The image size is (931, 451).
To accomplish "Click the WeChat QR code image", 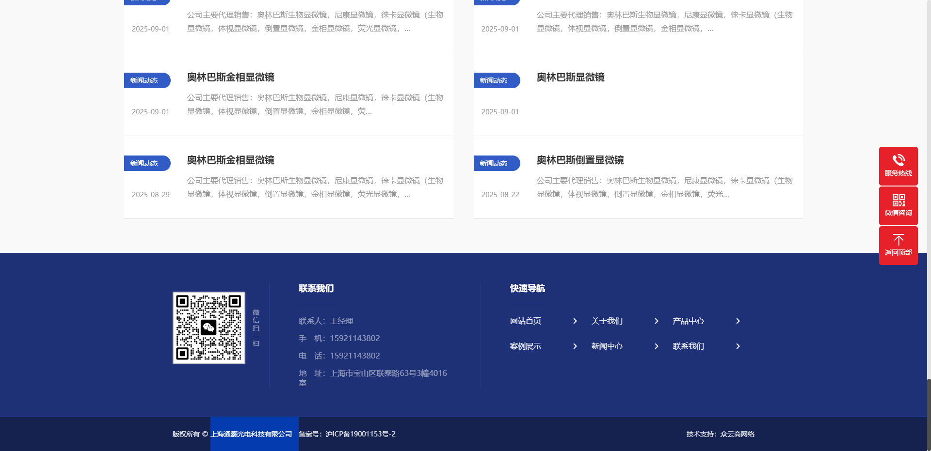I will (x=209, y=328).
